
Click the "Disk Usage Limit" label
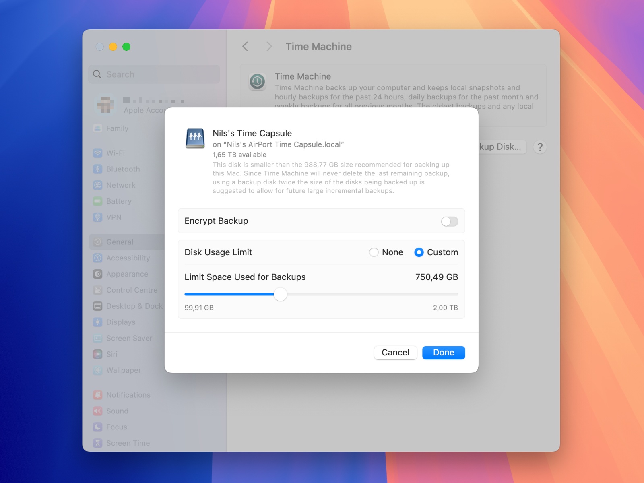218,252
